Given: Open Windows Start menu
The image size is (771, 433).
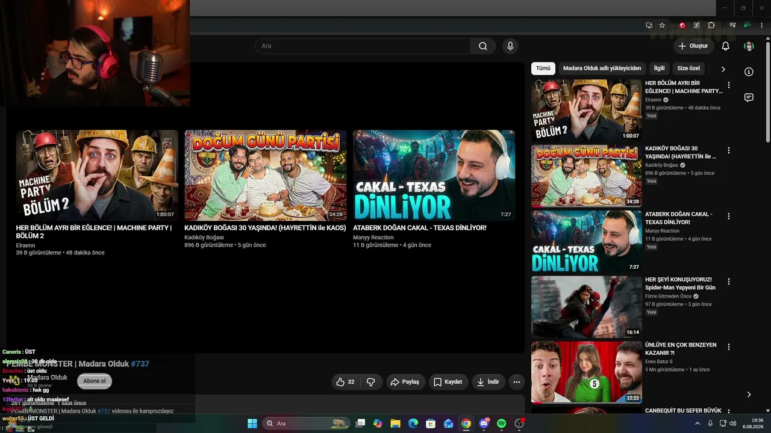Looking at the screenshot, I should tap(252, 423).
